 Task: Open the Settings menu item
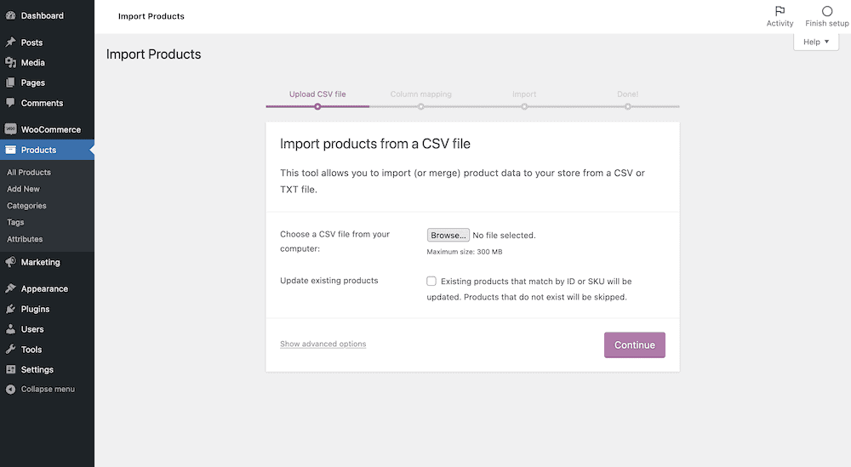tap(37, 369)
